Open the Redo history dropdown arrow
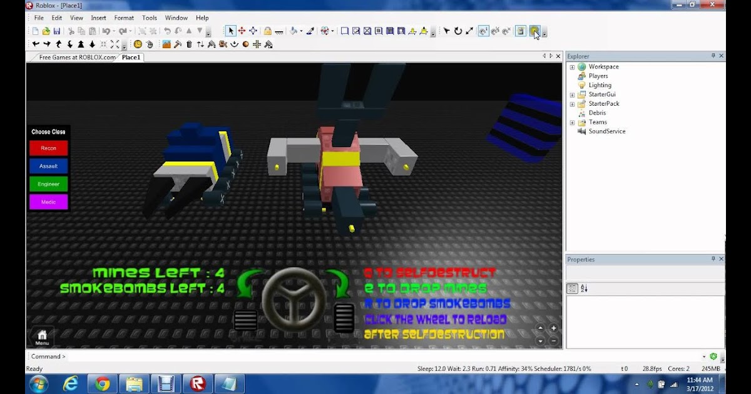The height and width of the screenshot is (394, 751). (131, 31)
